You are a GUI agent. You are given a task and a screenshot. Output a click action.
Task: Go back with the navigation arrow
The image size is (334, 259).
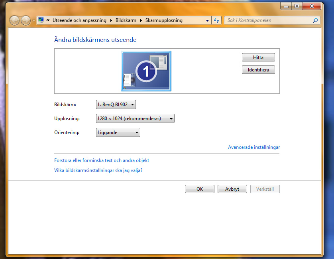pyautogui.click(x=14, y=21)
